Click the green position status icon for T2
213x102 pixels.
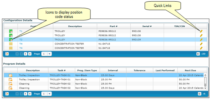(x=11, y=40)
